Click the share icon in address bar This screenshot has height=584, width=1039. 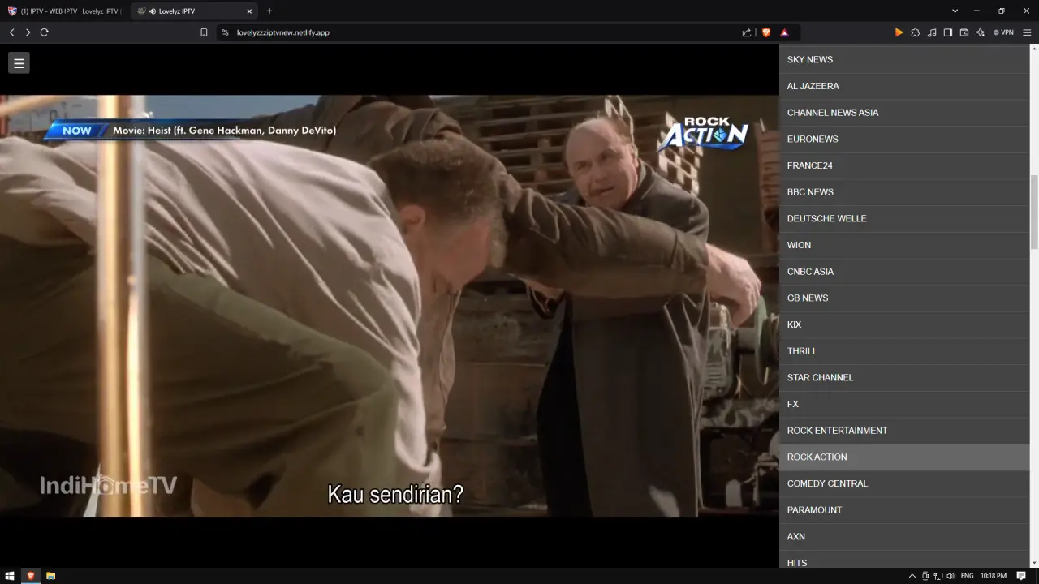[747, 32]
